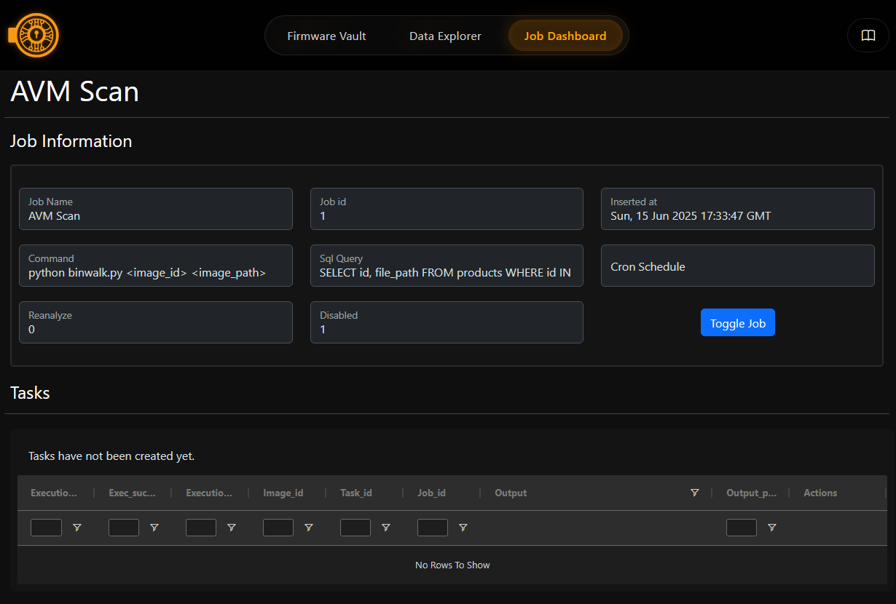Open filter for first Executio... column

click(x=77, y=528)
